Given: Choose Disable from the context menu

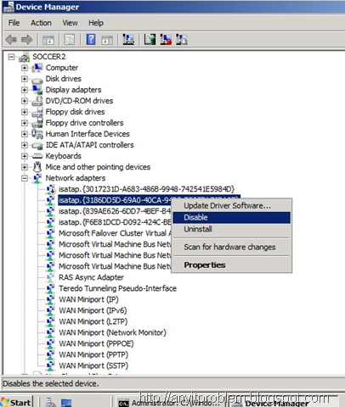Looking at the screenshot, I should pyautogui.click(x=232, y=217).
